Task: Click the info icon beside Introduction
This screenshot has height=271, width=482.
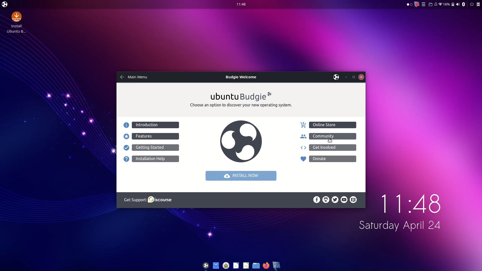Action: coord(126,125)
